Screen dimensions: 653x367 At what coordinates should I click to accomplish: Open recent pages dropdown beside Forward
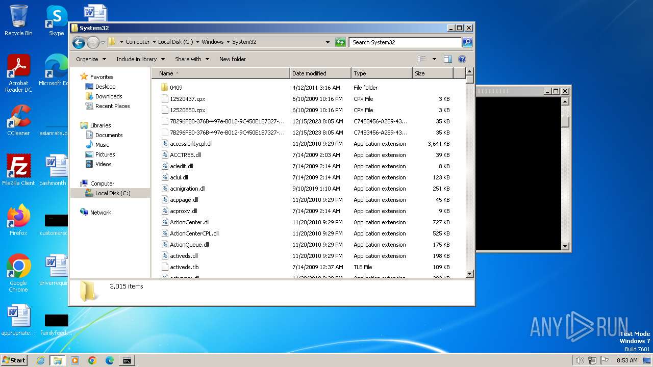(x=103, y=42)
